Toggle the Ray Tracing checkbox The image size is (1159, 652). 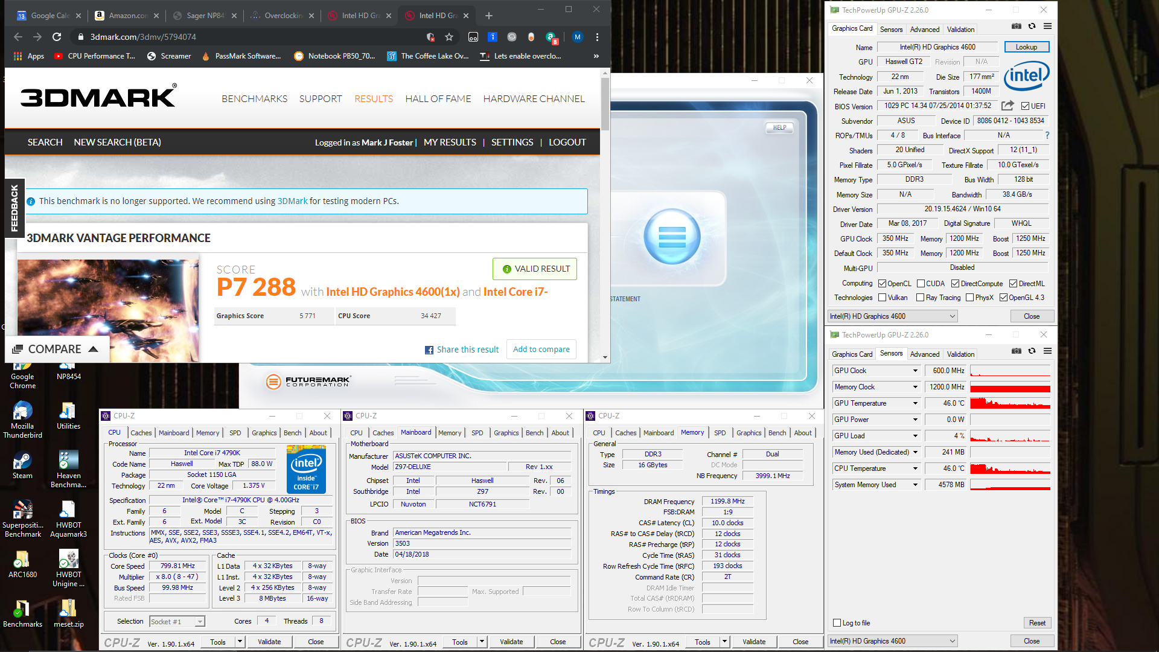coord(920,298)
